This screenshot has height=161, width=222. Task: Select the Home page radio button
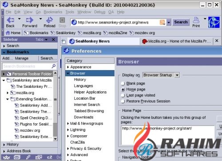click(x=123, y=90)
